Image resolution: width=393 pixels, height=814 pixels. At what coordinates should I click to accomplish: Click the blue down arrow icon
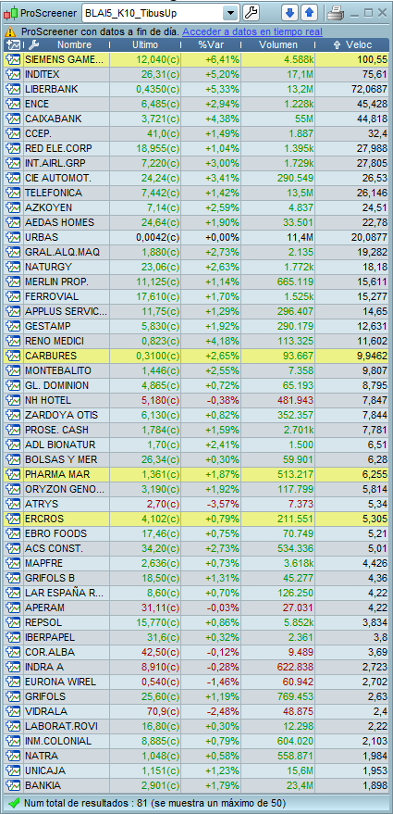pos(289,12)
